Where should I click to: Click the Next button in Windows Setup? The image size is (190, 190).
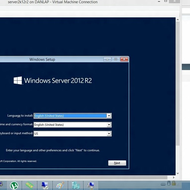(x=117, y=163)
